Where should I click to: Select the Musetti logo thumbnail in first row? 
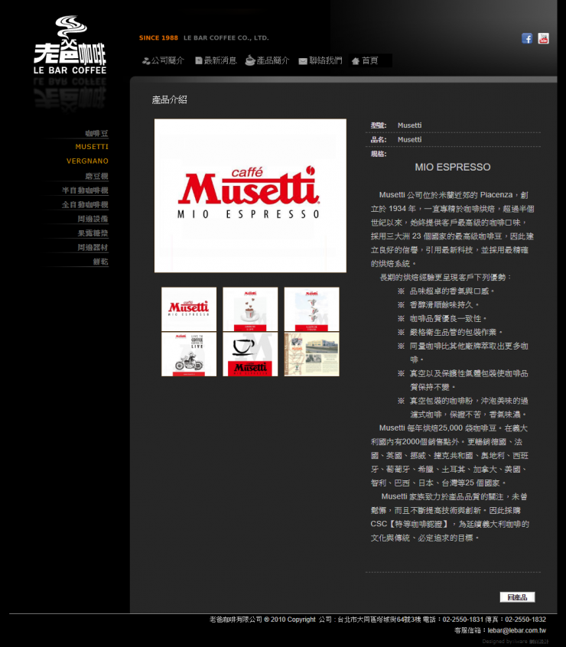coord(189,309)
